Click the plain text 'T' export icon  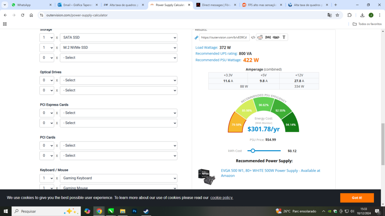[284, 37]
